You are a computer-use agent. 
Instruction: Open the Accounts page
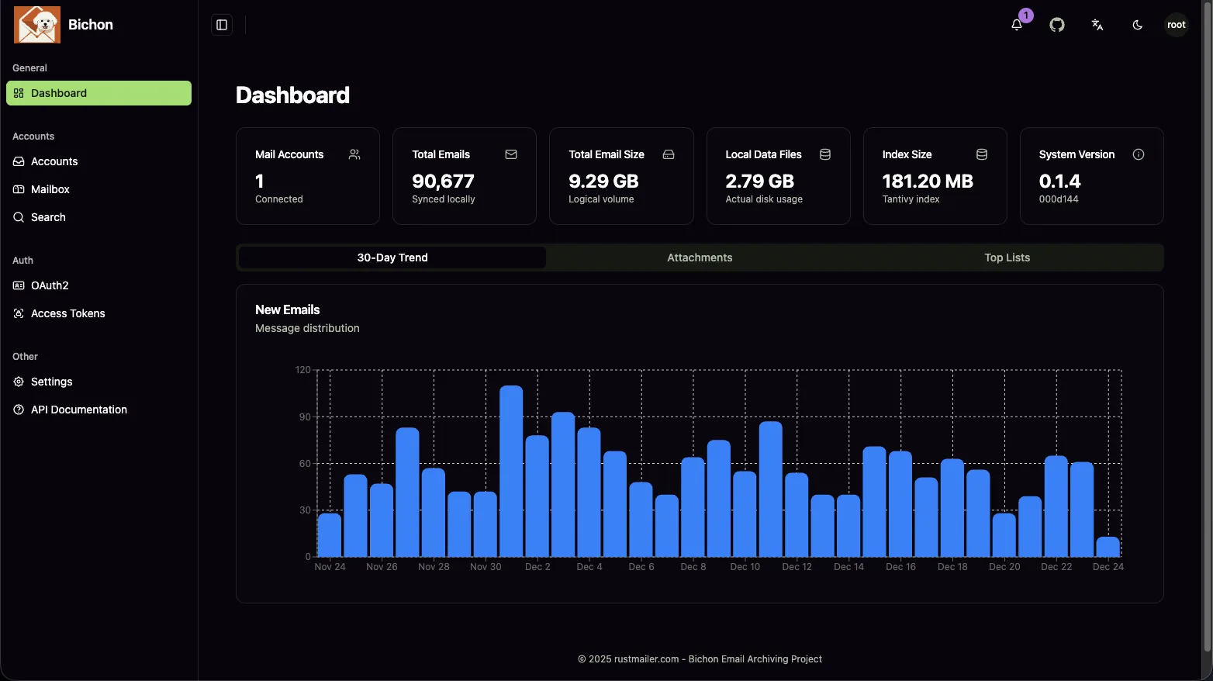pyautogui.click(x=54, y=161)
